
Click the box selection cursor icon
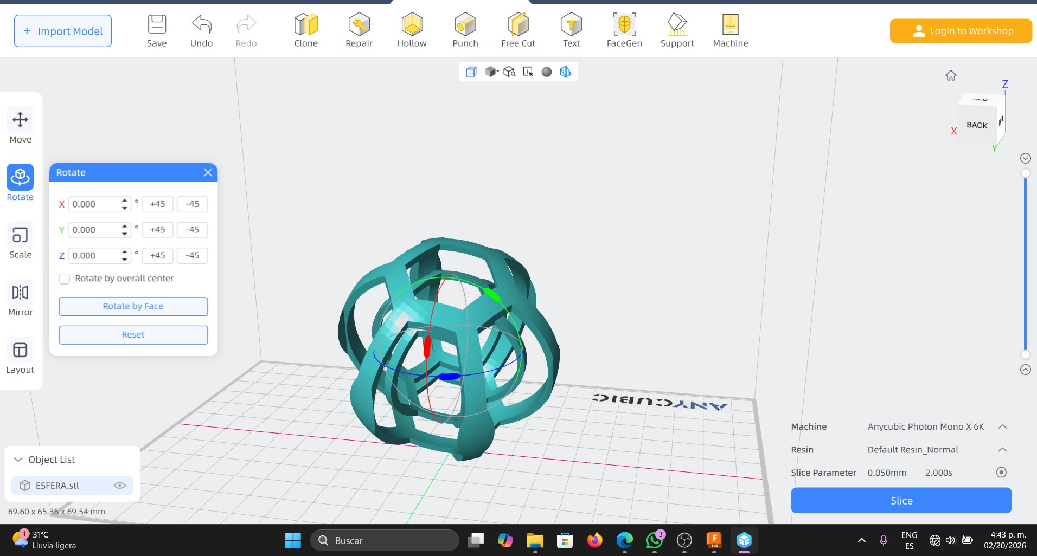528,72
